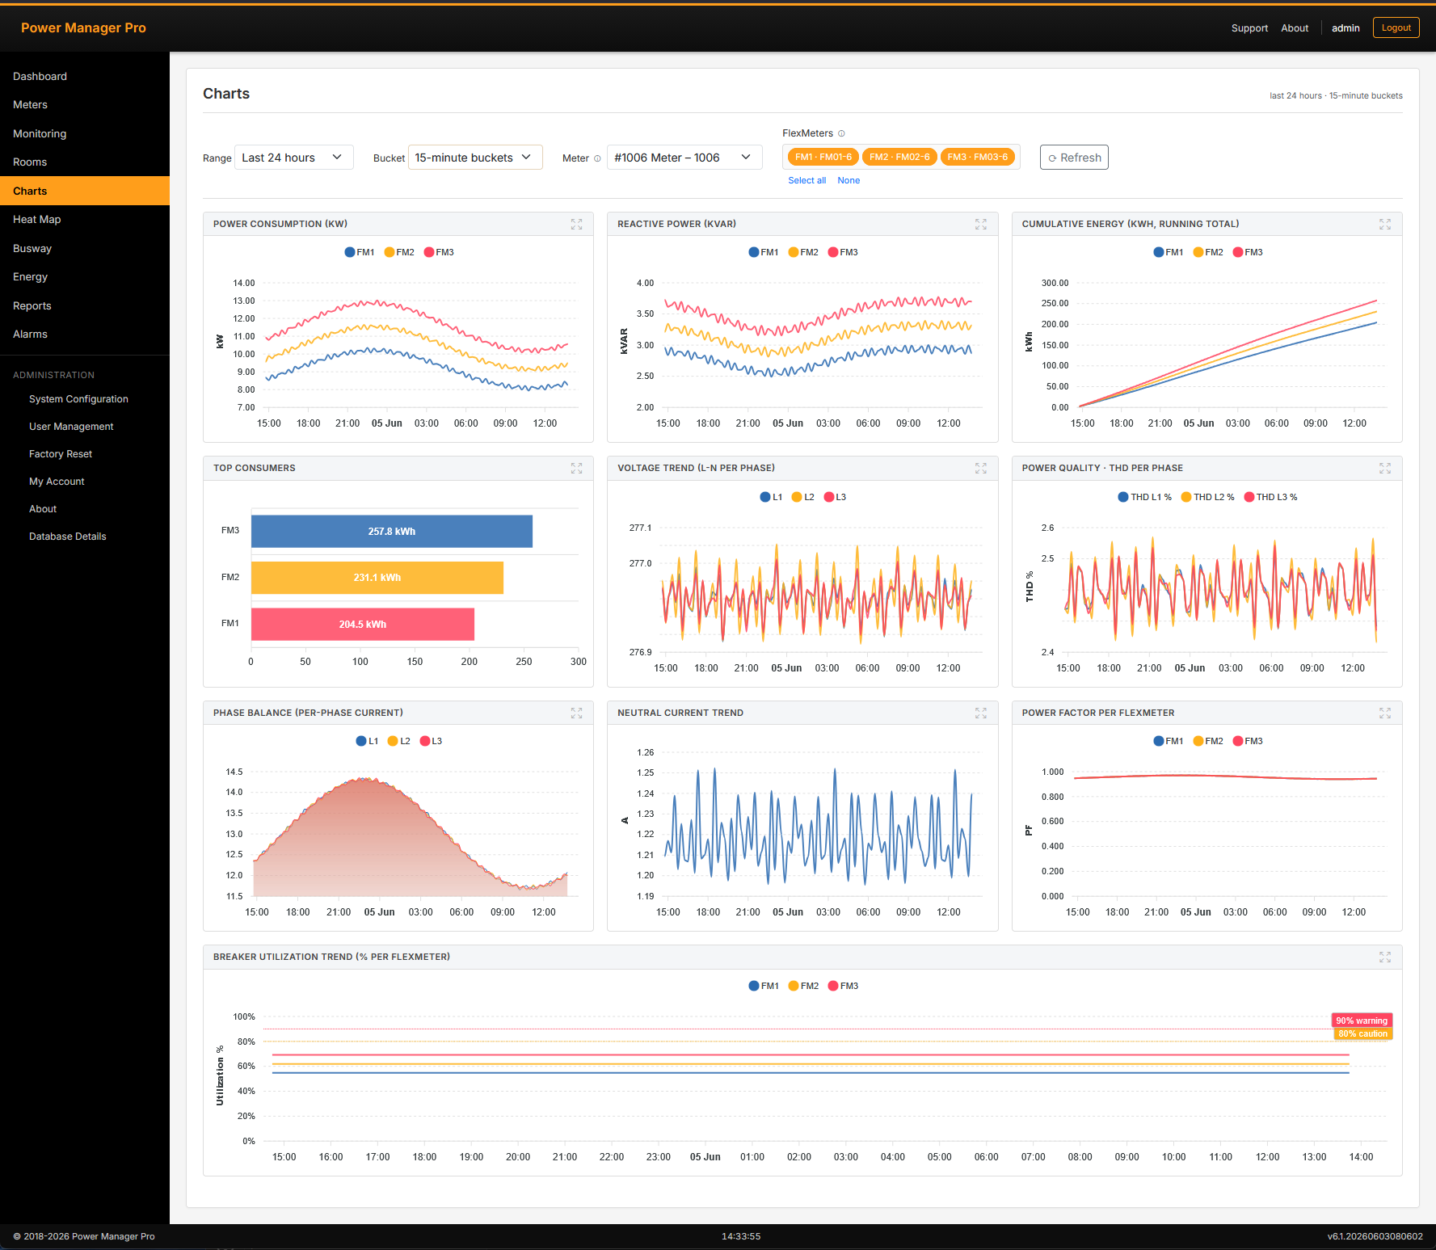Navigate to Rooms in the sidebar
The height and width of the screenshot is (1250, 1436).
(85, 162)
